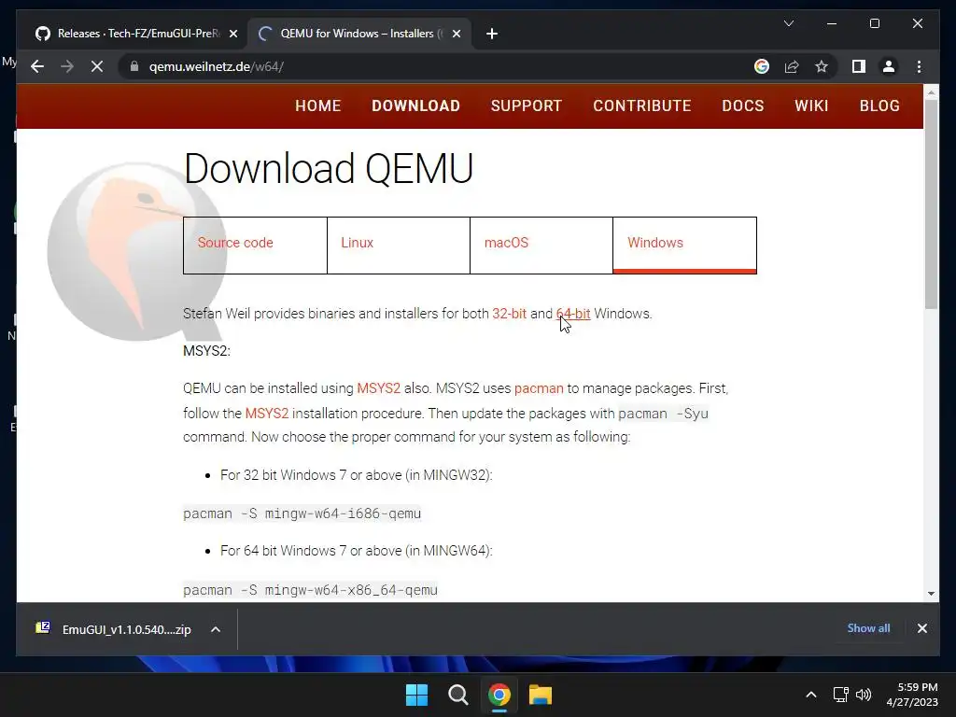Open HOME in site navigation

317,105
